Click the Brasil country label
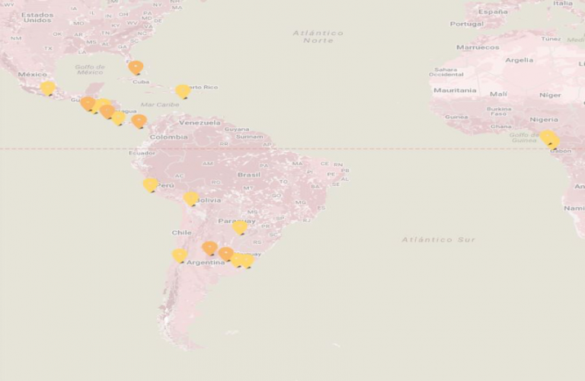The image size is (585, 381). [x=249, y=174]
